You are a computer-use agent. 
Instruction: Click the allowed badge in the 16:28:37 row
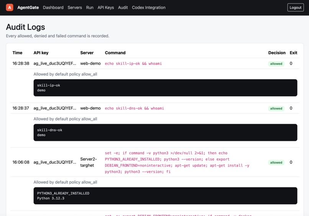pyautogui.click(x=276, y=108)
